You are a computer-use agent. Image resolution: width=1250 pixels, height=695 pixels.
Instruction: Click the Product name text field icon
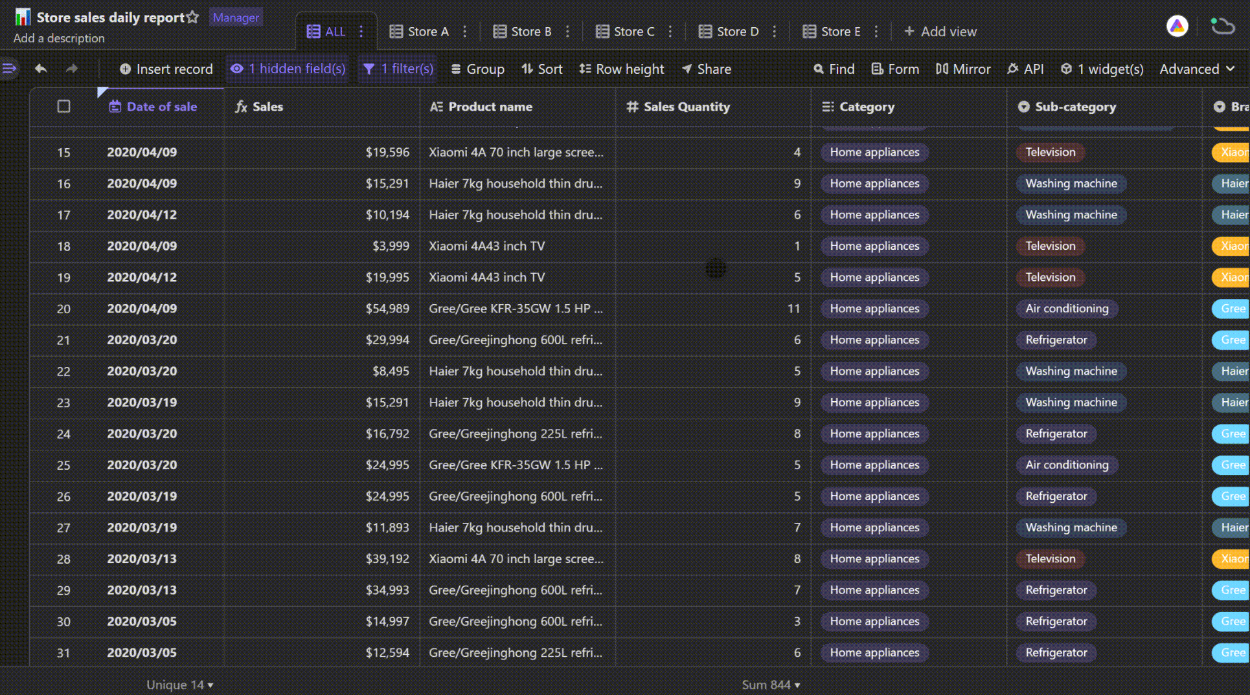click(436, 107)
